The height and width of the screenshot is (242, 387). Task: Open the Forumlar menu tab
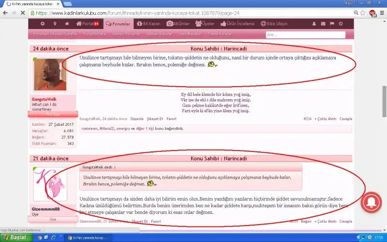point(118,23)
